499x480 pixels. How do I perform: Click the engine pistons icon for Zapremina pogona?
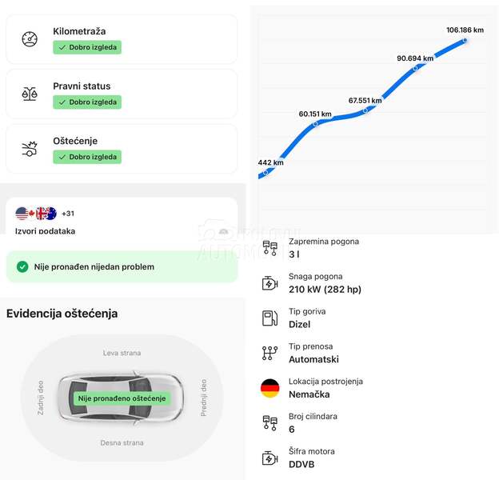click(x=269, y=248)
